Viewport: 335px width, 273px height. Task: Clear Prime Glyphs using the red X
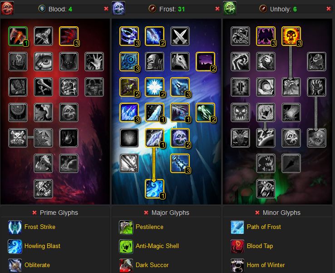click(34, 213)
